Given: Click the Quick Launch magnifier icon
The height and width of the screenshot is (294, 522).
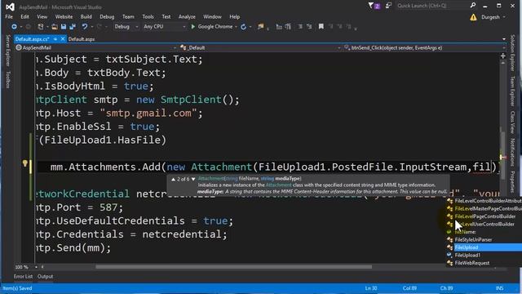Looking at the screenshot, I should 473,6.
